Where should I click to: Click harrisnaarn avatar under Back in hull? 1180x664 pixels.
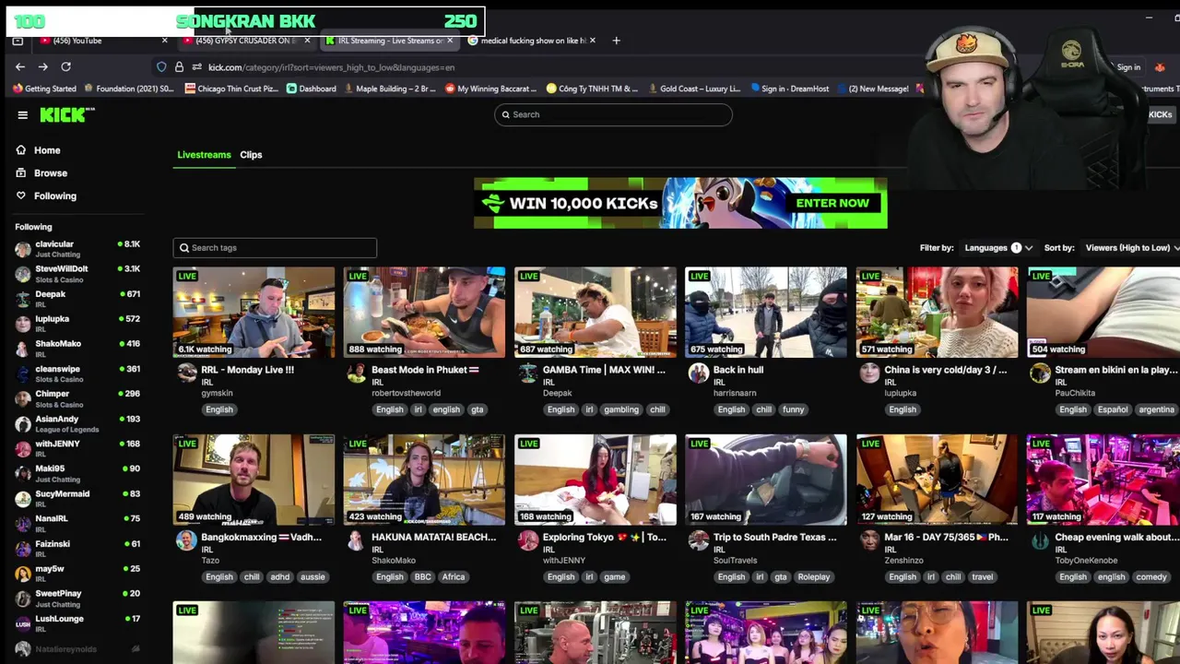(698, 373)
